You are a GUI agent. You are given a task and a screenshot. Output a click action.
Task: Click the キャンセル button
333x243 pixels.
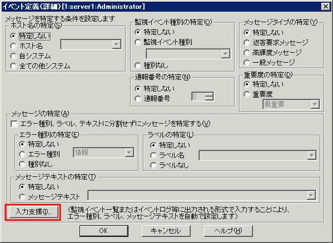166,231
